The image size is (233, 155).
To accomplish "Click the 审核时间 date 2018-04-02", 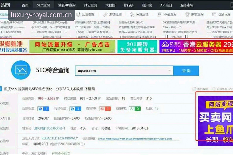I will pyautogui.click(x=140, y=128).
